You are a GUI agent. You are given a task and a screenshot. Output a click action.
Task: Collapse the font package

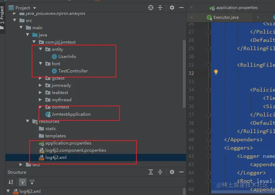(41, 63)
